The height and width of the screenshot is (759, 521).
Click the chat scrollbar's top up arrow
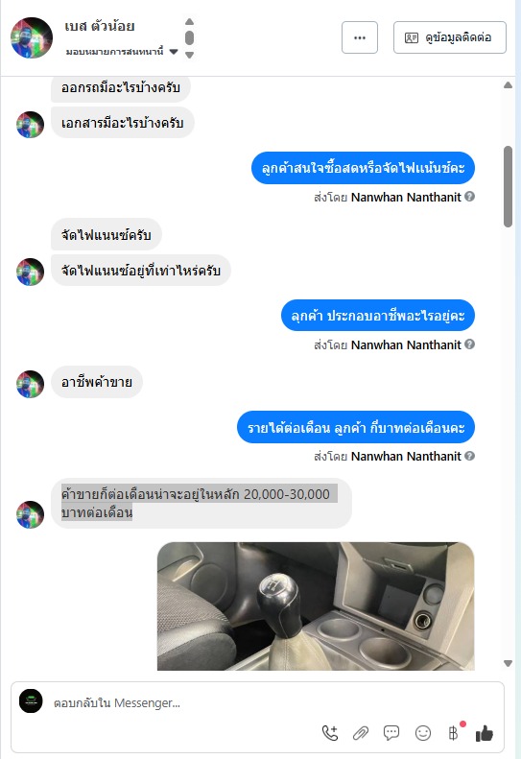(x=508, y=85)
